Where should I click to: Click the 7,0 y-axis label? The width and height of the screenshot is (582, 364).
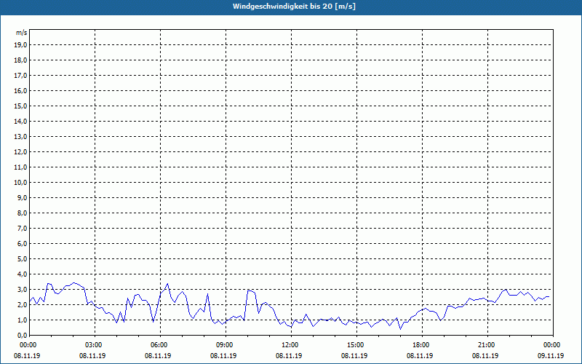tap(23, 228)
